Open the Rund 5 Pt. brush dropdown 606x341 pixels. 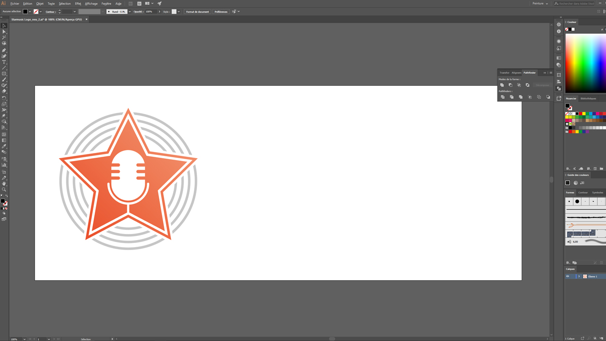[130, 12]
